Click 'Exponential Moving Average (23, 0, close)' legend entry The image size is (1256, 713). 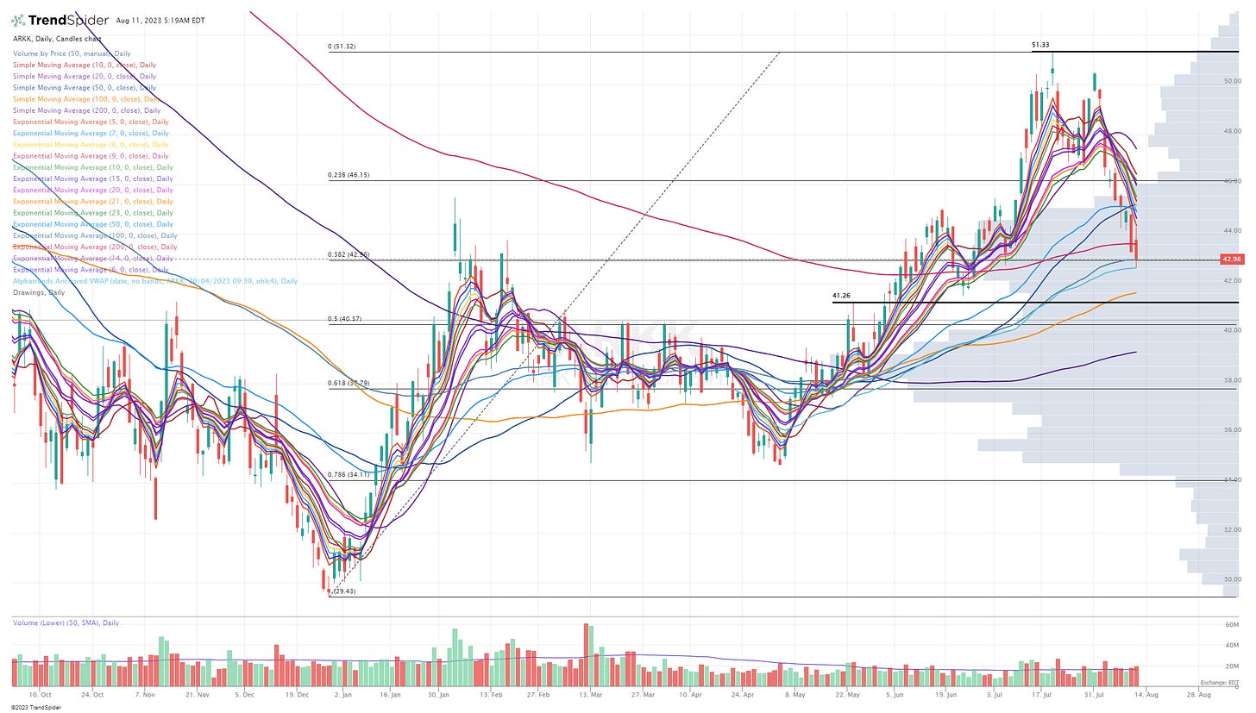92,212
